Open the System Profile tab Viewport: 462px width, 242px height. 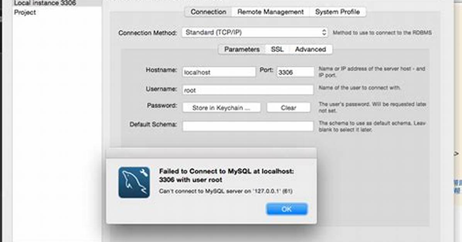pyautogui.click(x=337, y=12)
